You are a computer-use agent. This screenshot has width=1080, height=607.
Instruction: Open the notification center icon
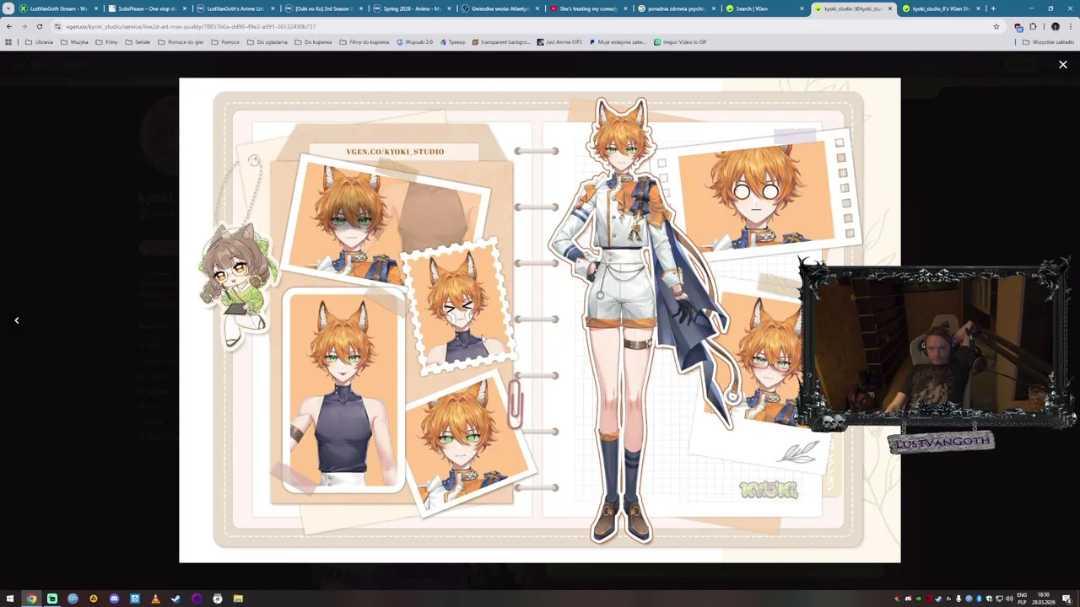pyautogui.click(x=1067, y=599)
